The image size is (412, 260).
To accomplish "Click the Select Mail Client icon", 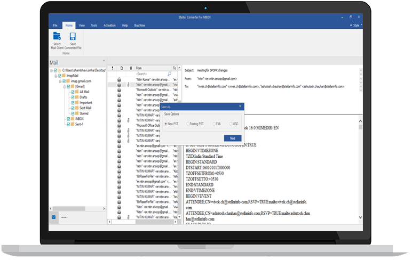I will 57,38.
